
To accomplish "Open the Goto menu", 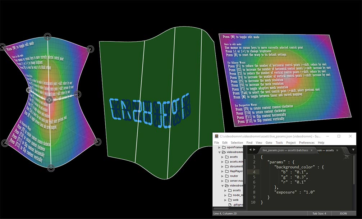I will [x=269, y=143].
